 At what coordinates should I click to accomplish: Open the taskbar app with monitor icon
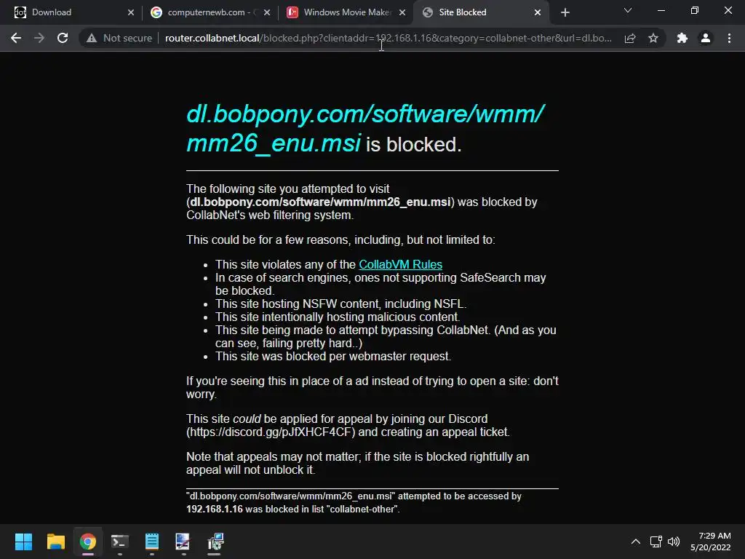pos(183,542)
